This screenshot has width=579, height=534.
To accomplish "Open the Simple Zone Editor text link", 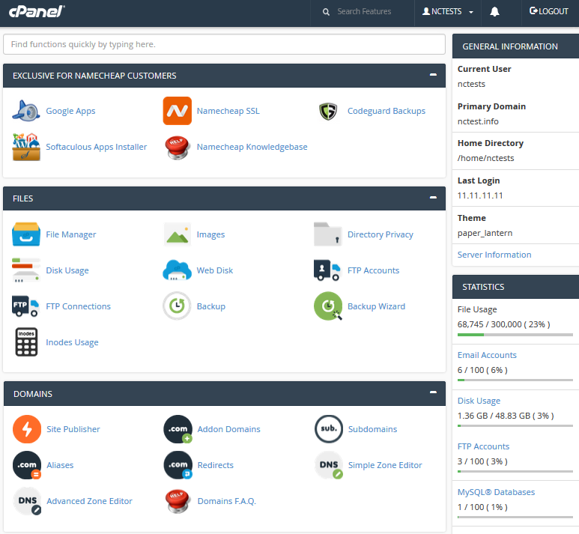I will coord(385,465).
